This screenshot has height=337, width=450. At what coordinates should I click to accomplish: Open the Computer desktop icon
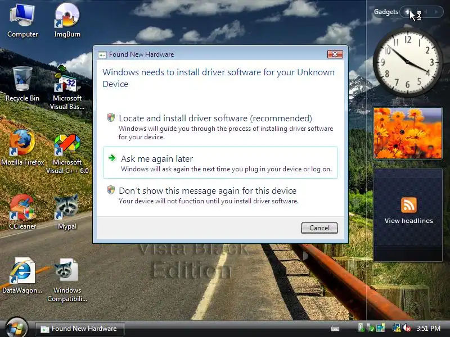[x=22, y=20]
